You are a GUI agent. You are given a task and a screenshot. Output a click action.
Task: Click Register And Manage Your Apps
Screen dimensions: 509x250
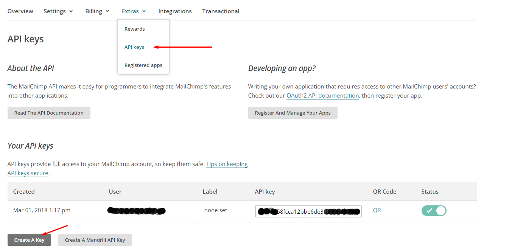pyautogui.click(x=293, y=113)
